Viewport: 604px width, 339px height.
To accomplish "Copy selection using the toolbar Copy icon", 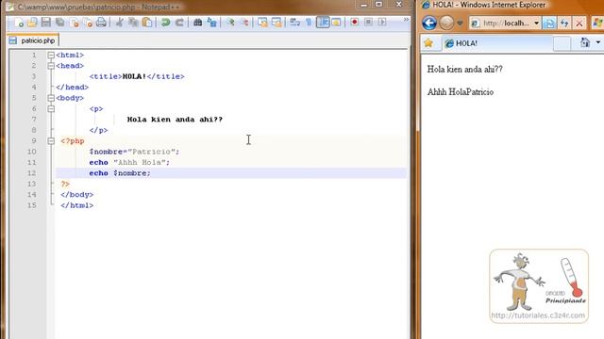I will tap(133, 23).
